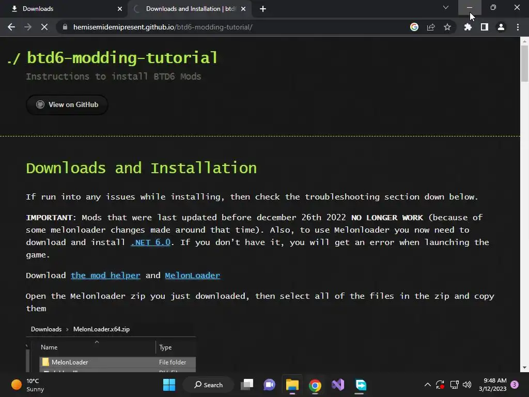The width and height of the screenshot is (529, 397).
Task: Click the page vertical scrollbar thumb
Action: 524,63
